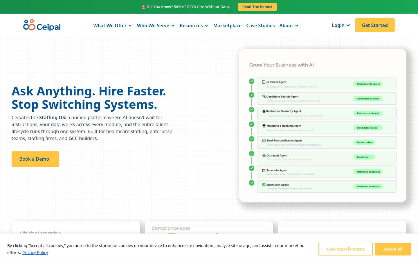Click the Email Personalization Agent envelope icon

264,140
